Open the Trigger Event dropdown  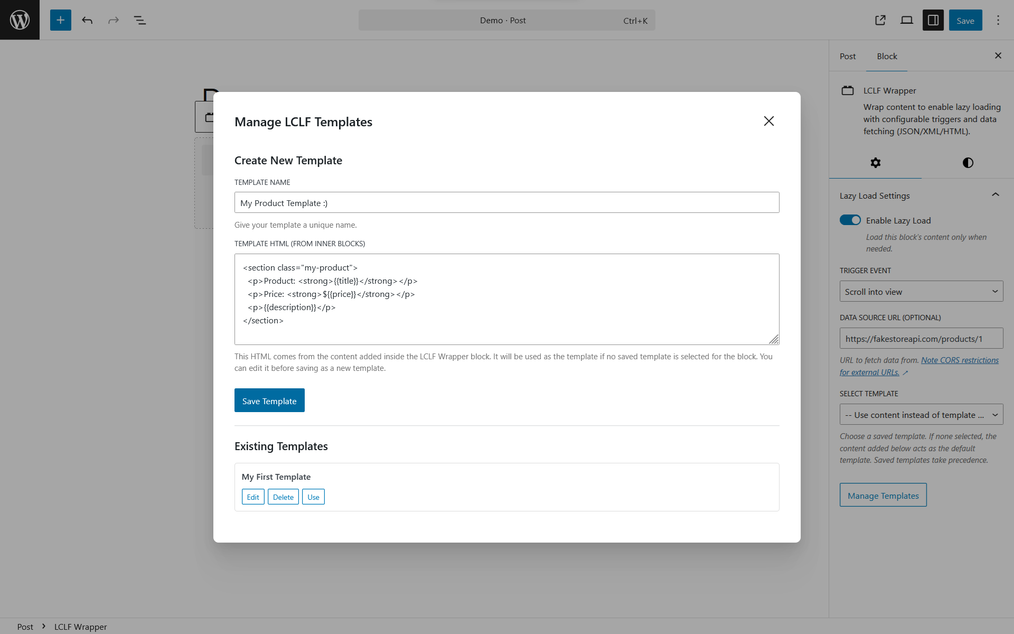[921, 292]
